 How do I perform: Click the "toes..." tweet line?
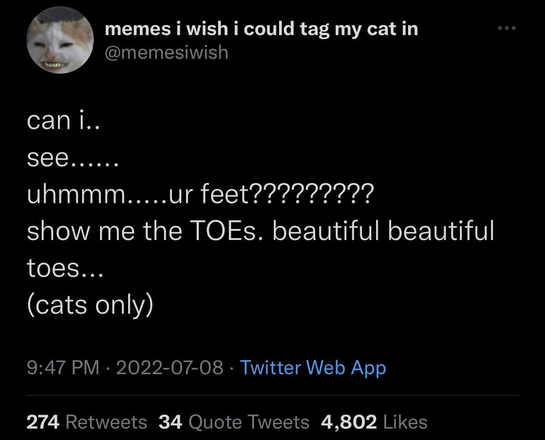pyautogui.click(x=65, y=268)
